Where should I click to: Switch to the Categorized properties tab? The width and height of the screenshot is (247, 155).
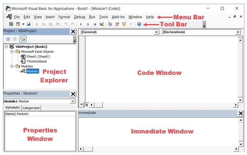[x=31, y=108]
